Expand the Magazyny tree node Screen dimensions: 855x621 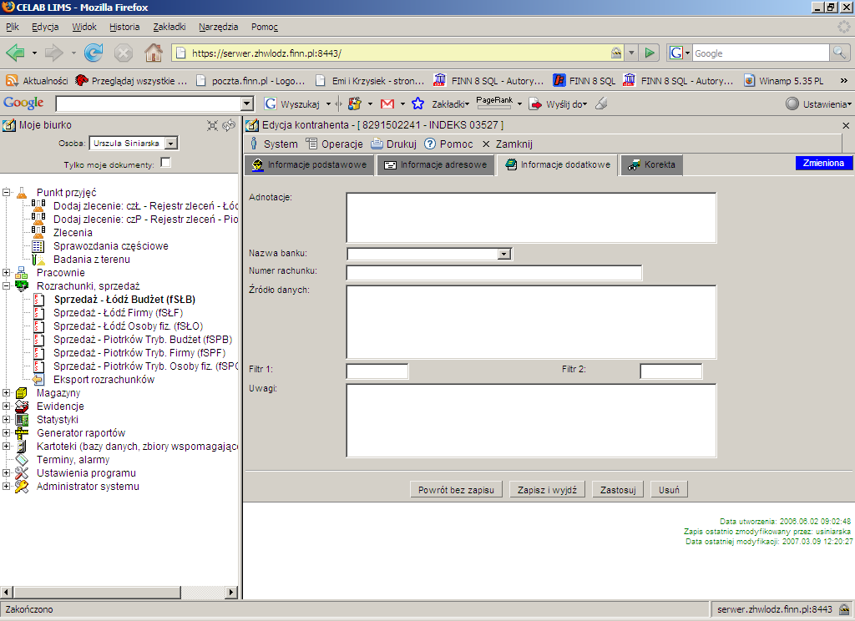coord(6,392)
